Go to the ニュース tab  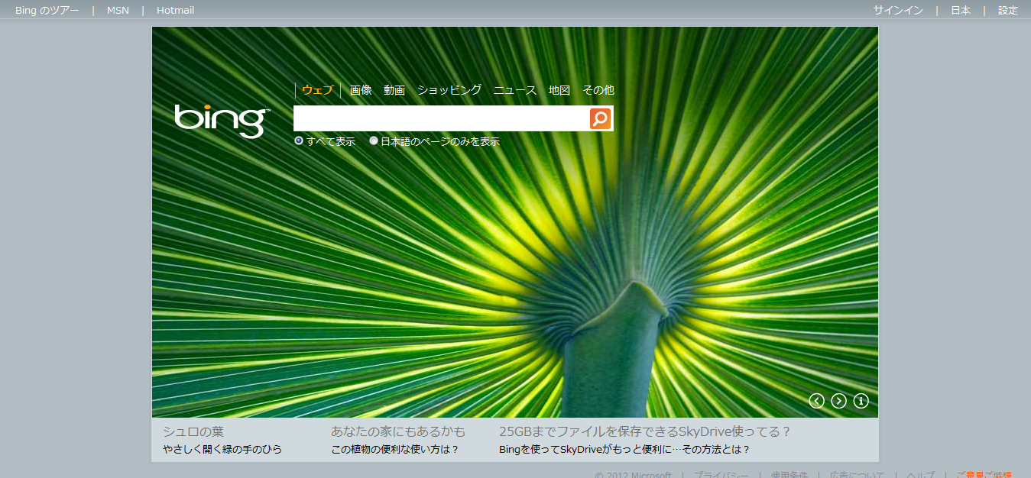pyautogui.click(x=515, y=90)
